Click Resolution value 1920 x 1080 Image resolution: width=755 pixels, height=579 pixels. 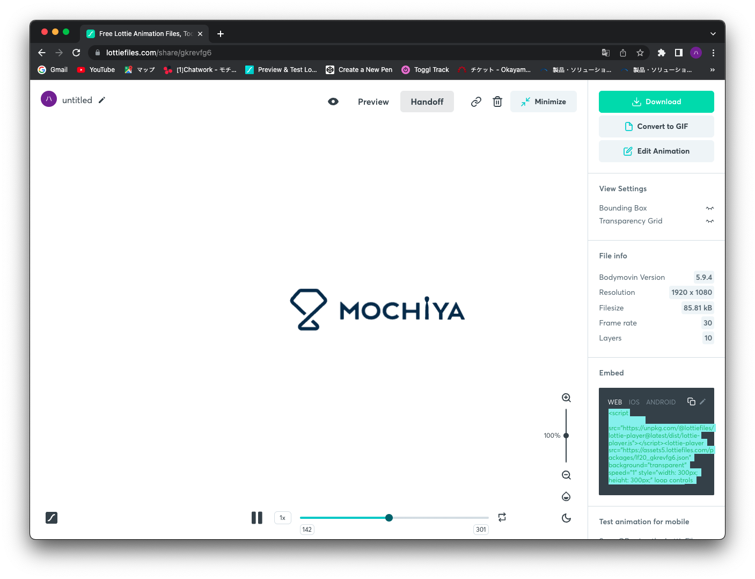point(692,292)
